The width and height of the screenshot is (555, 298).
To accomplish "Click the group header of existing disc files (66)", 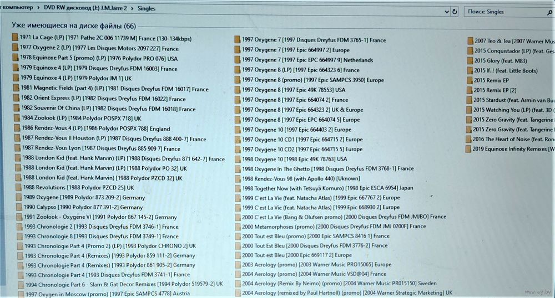I will coord(74,26).
